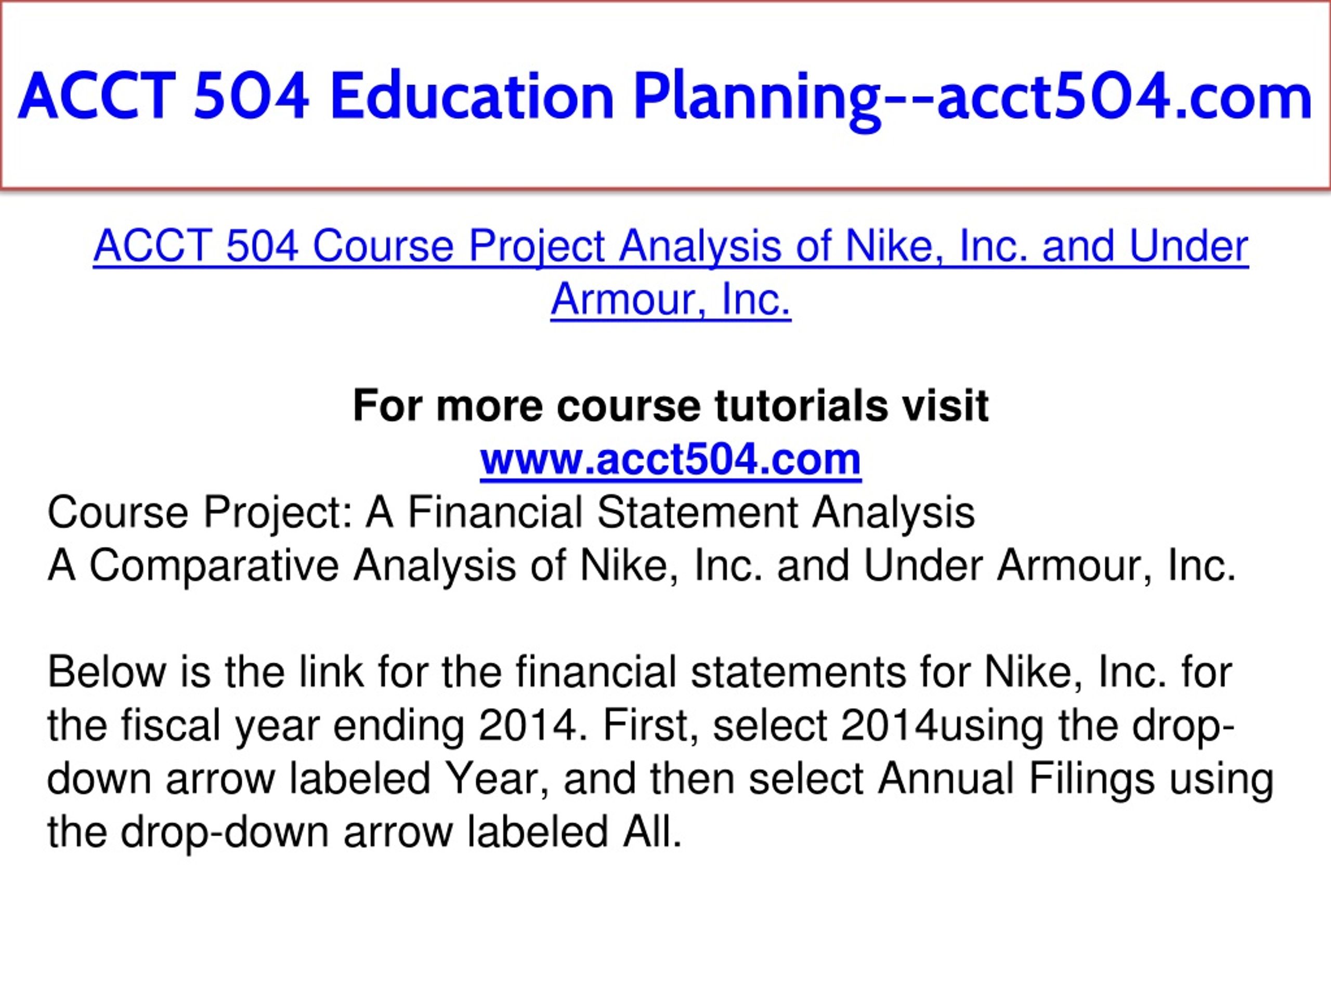Screen dimensions: 1331x998
Task: Click the word 'tutorials' in the bold line
Action: (x=801, y=405)
